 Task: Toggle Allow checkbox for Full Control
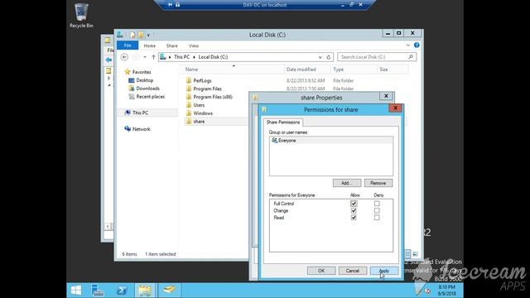pyautogui.click(x=354, y=204)
